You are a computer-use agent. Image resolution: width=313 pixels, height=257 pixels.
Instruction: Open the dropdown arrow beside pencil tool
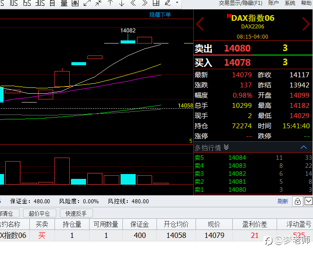[x=177, y=3]
